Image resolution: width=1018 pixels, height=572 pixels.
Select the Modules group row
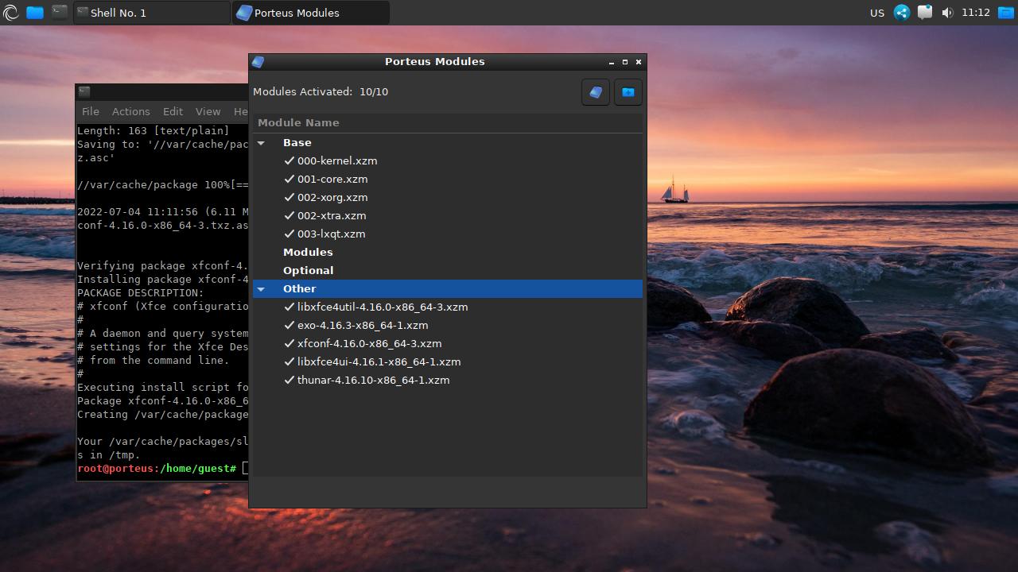coord(448,252)
